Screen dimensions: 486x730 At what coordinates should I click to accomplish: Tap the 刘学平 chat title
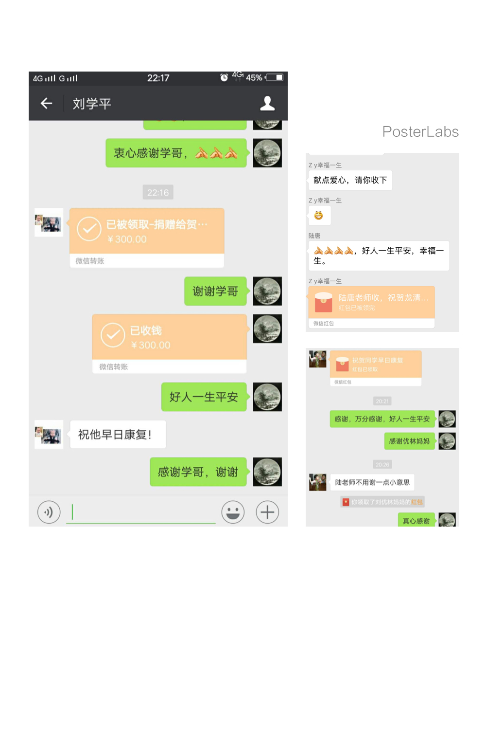(92, 104)
